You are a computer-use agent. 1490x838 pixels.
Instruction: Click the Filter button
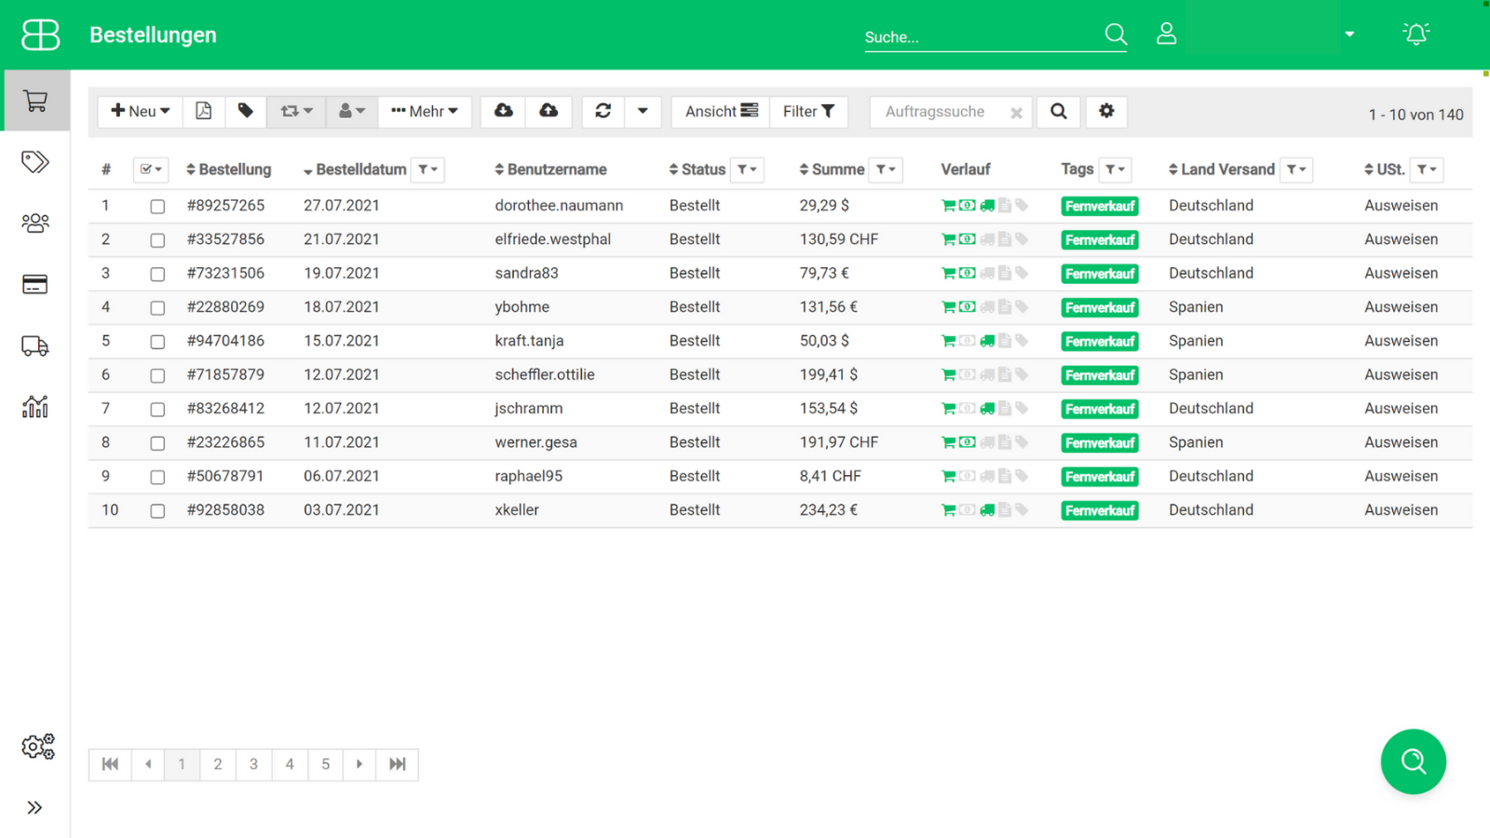pos(808,111)
